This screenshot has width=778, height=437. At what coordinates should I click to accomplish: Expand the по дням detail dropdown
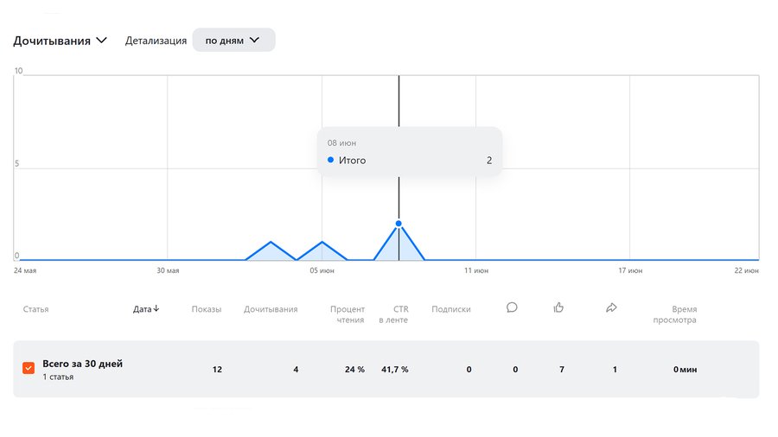[233, 40]
